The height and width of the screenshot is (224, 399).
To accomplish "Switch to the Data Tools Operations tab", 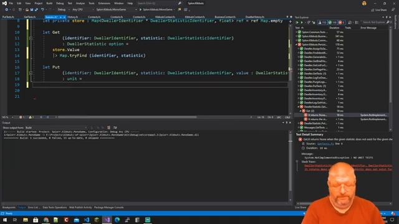I will 55,207.
